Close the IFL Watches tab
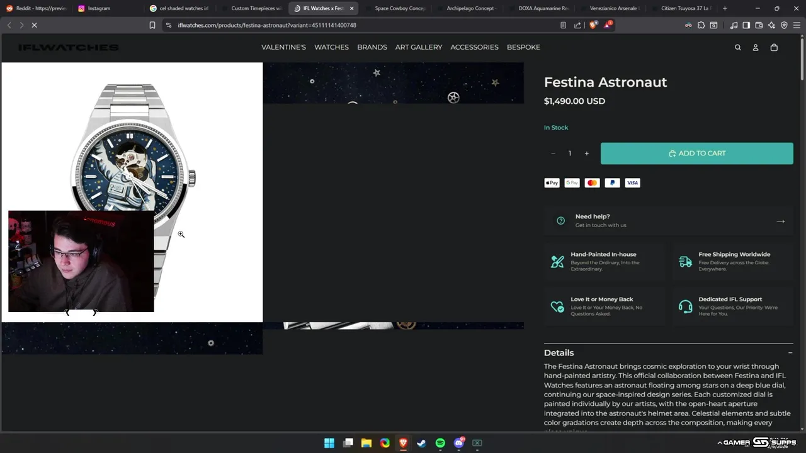This screenshot has width=806, height=453. [352, 8]
